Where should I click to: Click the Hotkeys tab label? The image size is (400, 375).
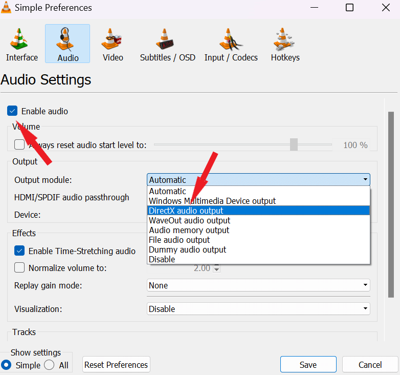click(285, 57)
